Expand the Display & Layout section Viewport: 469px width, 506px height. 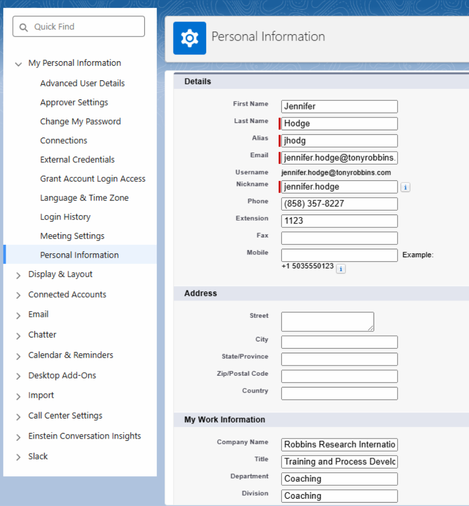(x=19, y=275)
